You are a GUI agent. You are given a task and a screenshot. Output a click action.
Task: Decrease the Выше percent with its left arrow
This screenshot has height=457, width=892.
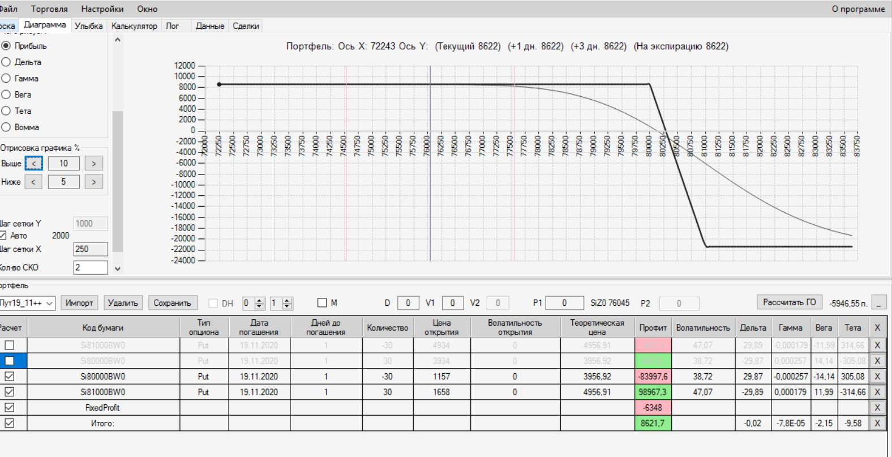click(x=34, y=164)
